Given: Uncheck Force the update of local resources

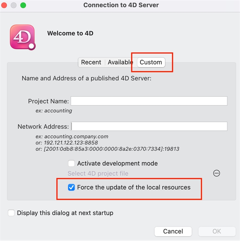Looking at the screenshot, I should point(72,187).
